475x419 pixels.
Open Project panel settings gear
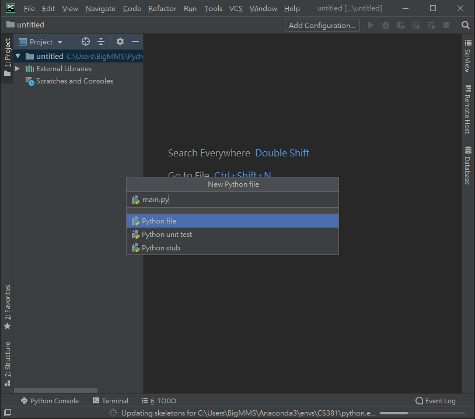[x=120, y=42]
